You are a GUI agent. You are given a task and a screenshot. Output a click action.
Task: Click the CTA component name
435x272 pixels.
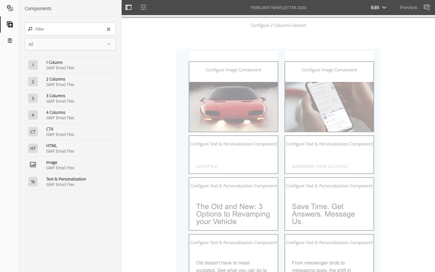click(50, 129)
